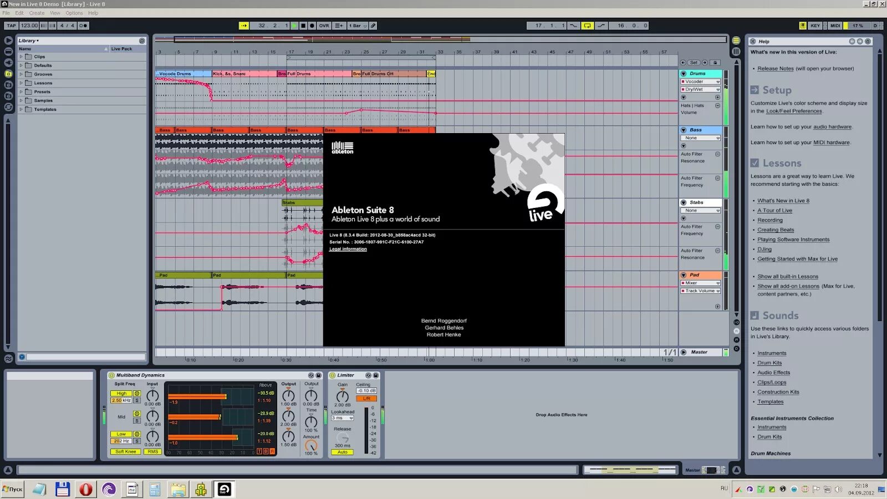Toggle the Punch-Out switch
Image resolution: width=887 pixels, height=499 pixels.
[601, 26]
